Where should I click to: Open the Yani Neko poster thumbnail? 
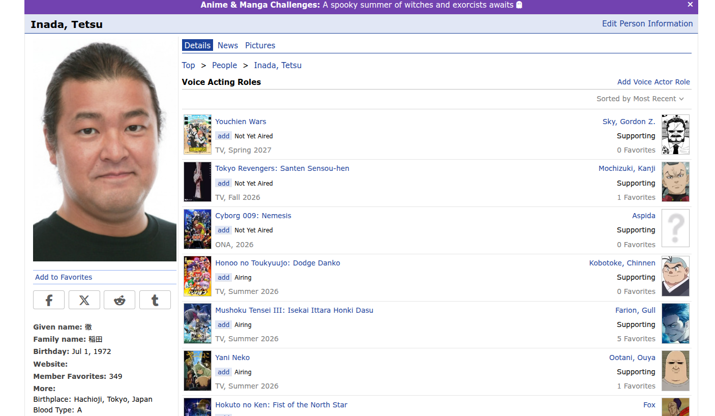tap(197, 371)
